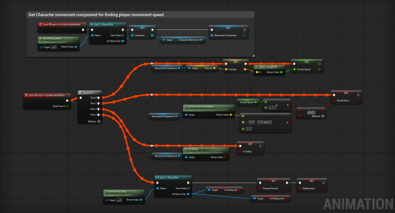Select the bottom Cast To RamaChar node header
This screenshot has width=395, height=213.
point(173,177)
